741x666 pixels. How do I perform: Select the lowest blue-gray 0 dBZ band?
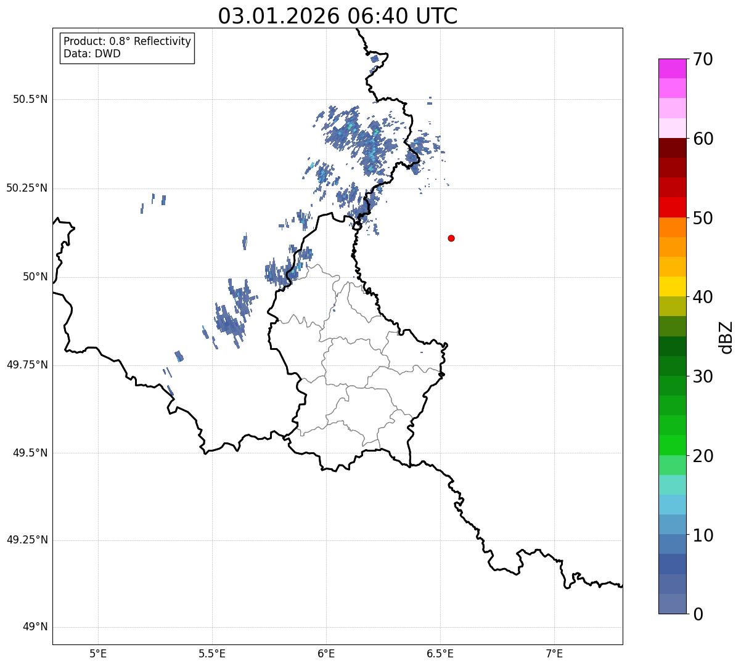tap(672, 604)
